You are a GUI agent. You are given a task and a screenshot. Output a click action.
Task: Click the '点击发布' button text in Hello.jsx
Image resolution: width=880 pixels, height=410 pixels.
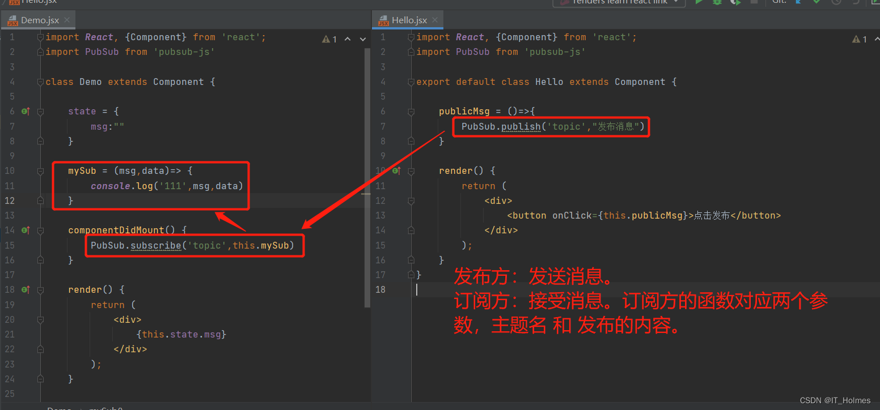[712, 215]
